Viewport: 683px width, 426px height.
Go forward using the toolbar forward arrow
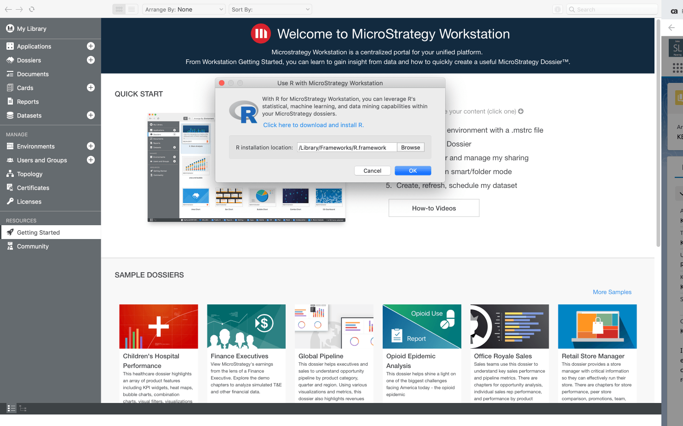(x=19, y=9)
